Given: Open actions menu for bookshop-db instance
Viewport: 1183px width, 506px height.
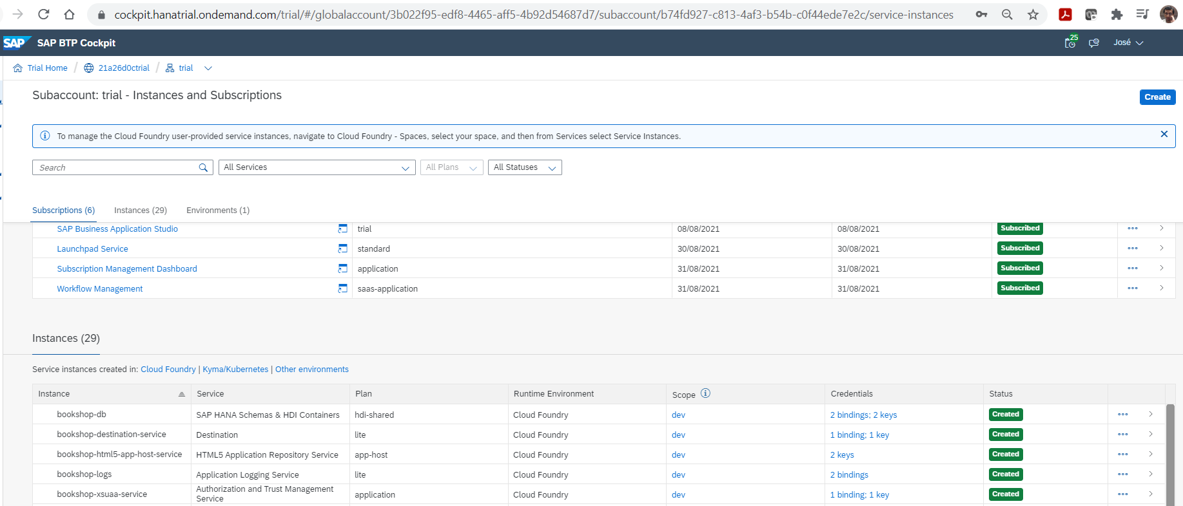Looking at the screenshot, I should [x=1123, y=415].
